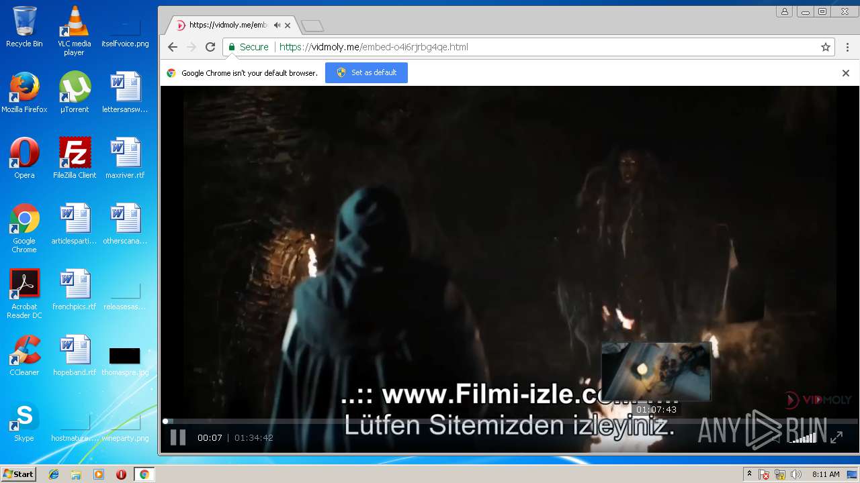Open the 8:11 AM clock

point(826,474)
